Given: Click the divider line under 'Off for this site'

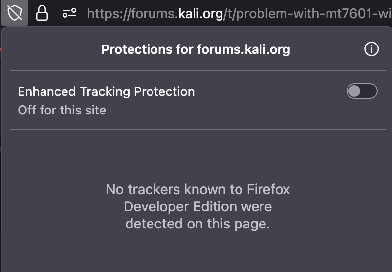Looking at the screenshot, I should [197, 130].
